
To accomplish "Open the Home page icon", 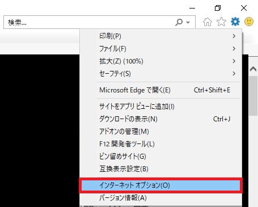I will (208, 22).
